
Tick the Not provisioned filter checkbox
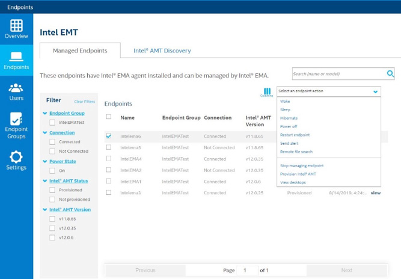[x=52, y=200]
